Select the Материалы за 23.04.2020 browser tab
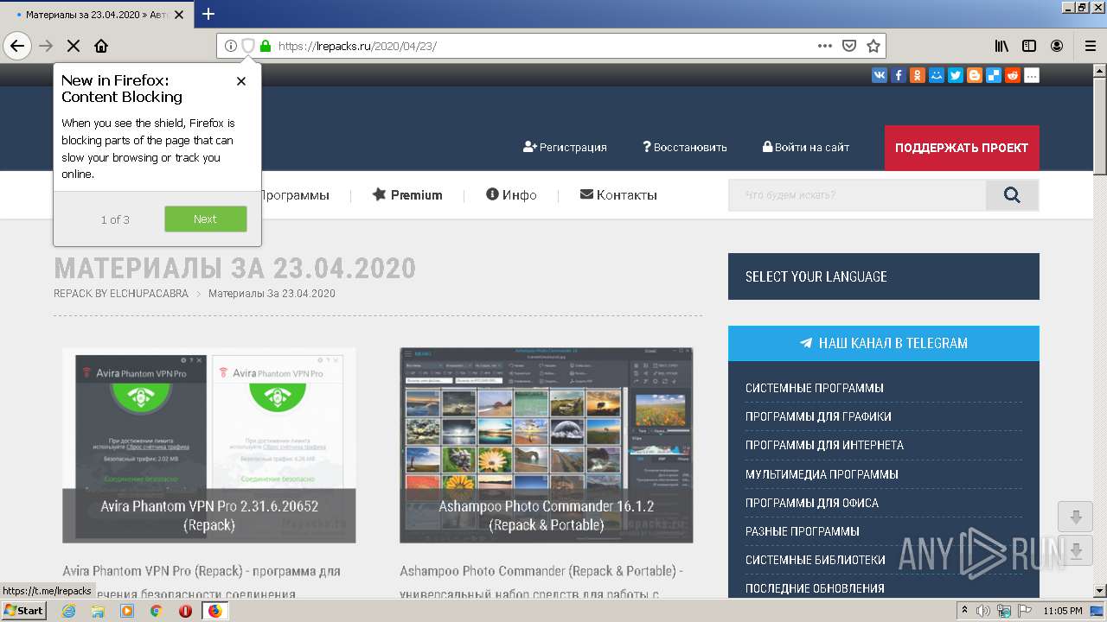1107x622 pixels. coord(97,15)
